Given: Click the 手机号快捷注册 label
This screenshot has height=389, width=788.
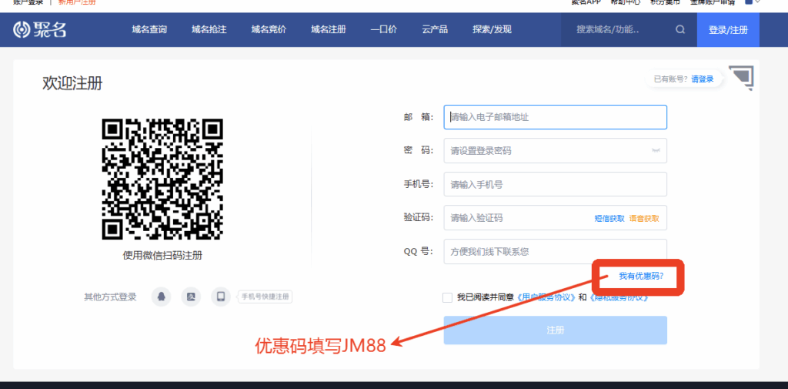Looking at the screenshot, I should (x=265, y=297).
